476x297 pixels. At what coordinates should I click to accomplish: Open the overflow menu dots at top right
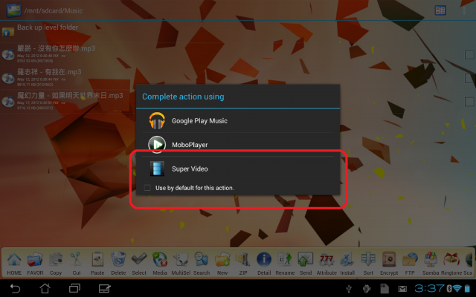pyautogui.click(x=464, y=10)
